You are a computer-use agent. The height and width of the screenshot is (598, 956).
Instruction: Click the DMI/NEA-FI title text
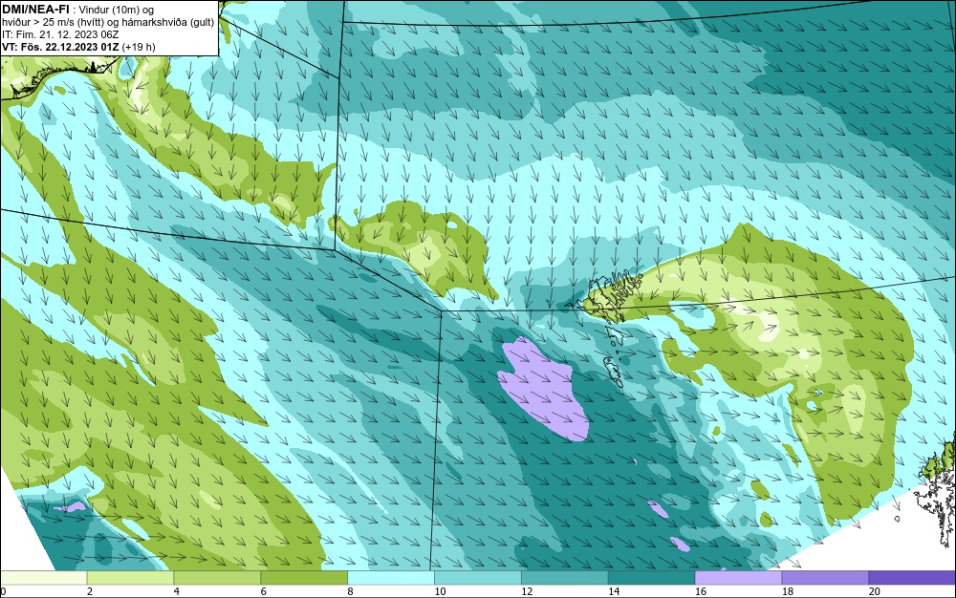[35, 10]
